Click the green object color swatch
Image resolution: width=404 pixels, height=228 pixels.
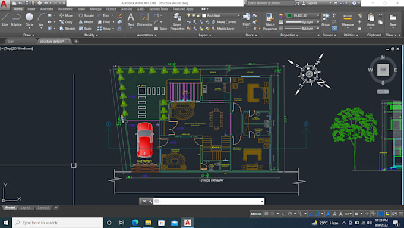[x=289, y=15]
